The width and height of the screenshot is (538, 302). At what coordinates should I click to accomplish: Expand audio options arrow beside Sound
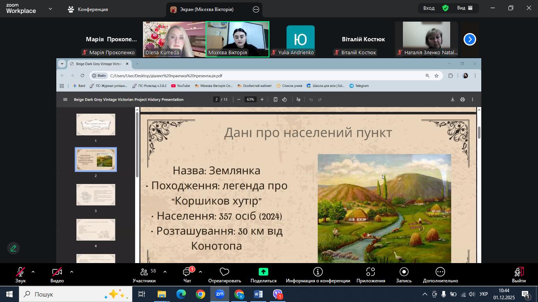tap(33, 272)
